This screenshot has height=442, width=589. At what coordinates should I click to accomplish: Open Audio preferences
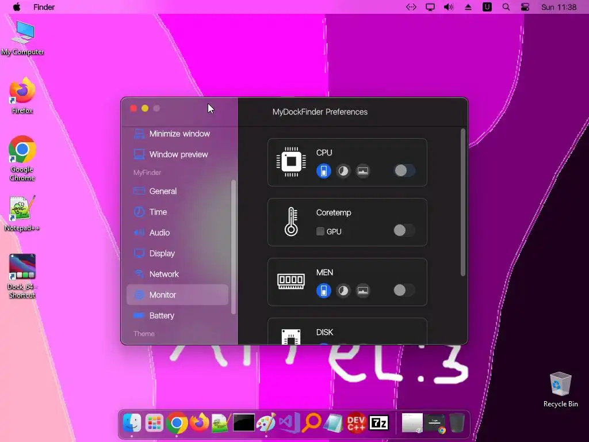pyautogui.click(x=177, y=233)
